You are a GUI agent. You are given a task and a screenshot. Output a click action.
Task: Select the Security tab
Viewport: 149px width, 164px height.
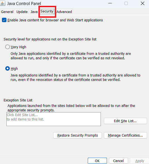(47, 11)
